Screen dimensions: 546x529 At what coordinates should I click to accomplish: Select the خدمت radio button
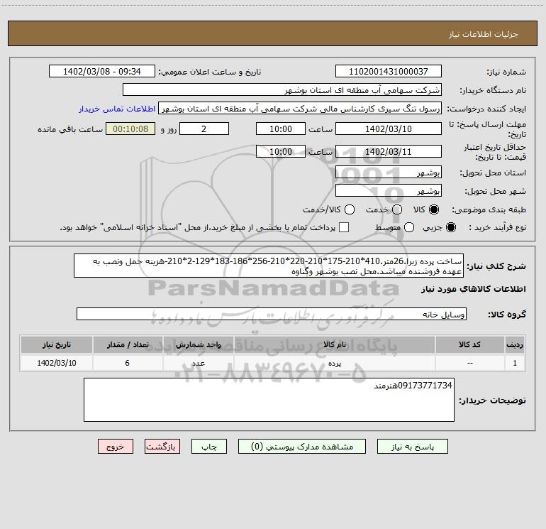(x=397, y=209)
